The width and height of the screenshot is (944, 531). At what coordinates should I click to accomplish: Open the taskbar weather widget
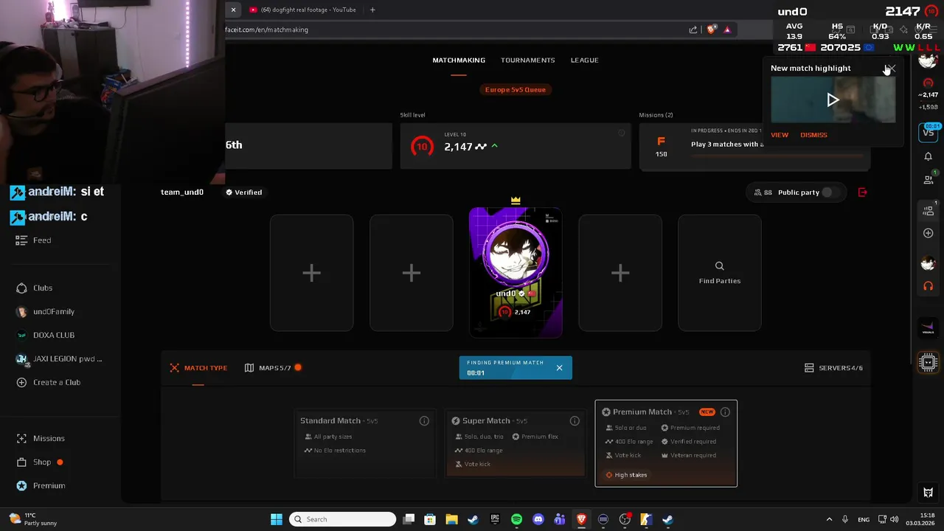click(32, 519)
